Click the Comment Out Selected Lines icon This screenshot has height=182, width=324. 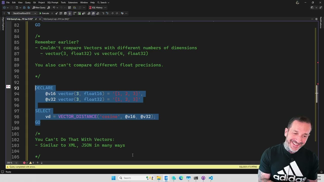(x=103, y=13)
